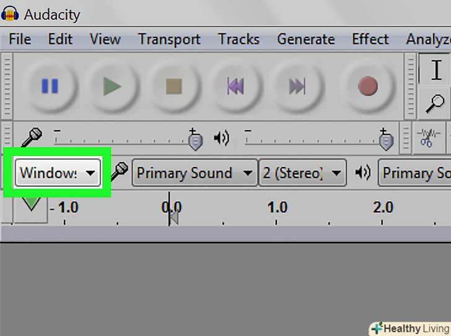The image size is (451, 336).
Task: Click the speaker icon by the playback slider
Action: point(221,138)
